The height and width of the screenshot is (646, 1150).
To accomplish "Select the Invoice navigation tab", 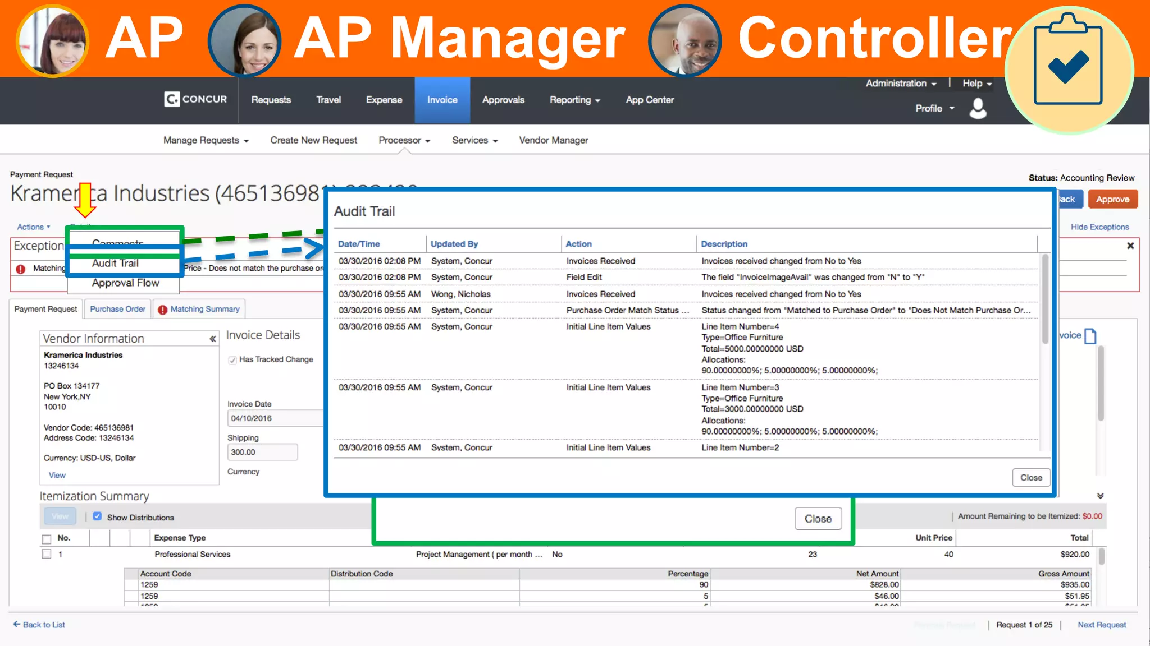I will [442, 100].
